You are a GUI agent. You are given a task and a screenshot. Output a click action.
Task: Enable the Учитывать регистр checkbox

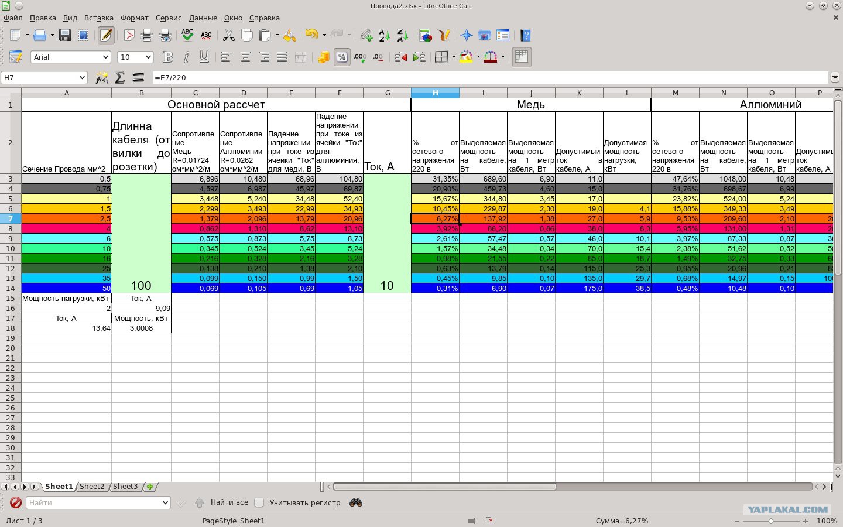[x=259, y=502]
